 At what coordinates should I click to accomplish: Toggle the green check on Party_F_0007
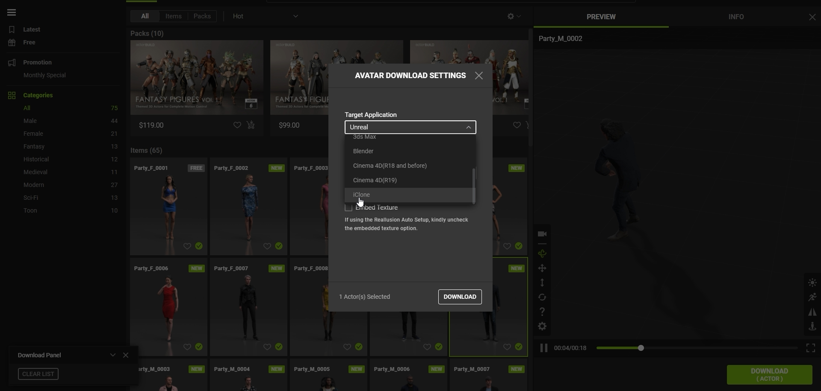tap(279, 347)
